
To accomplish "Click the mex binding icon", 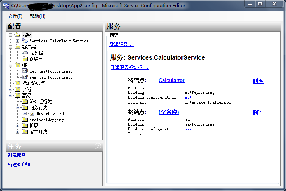I will [x=25, y=77].
